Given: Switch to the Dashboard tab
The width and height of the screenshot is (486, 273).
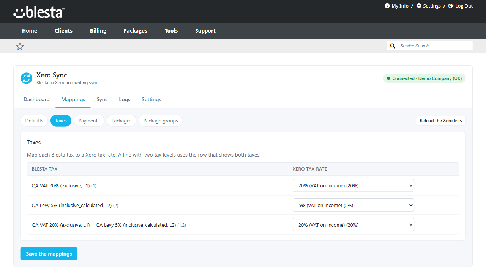Looking at the screenshot, I should [x=36, y=99].
